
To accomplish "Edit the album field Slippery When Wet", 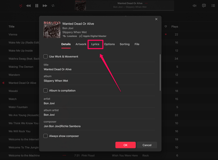I will click(99, 81).
